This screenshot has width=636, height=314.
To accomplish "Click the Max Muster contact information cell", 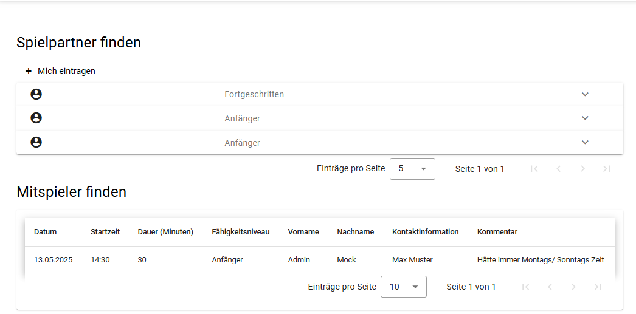I will [412, 260].
